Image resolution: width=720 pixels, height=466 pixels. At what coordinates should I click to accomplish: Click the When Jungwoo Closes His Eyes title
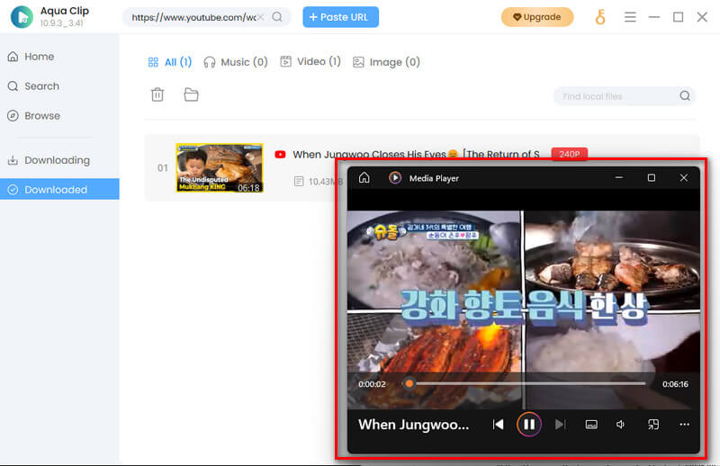click(x=416, y=154)
